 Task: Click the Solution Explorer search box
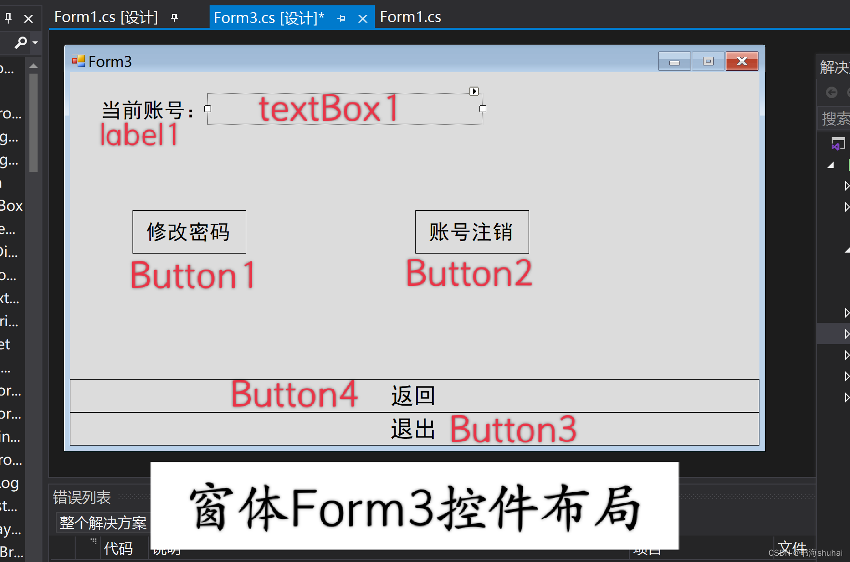point(835,118)
